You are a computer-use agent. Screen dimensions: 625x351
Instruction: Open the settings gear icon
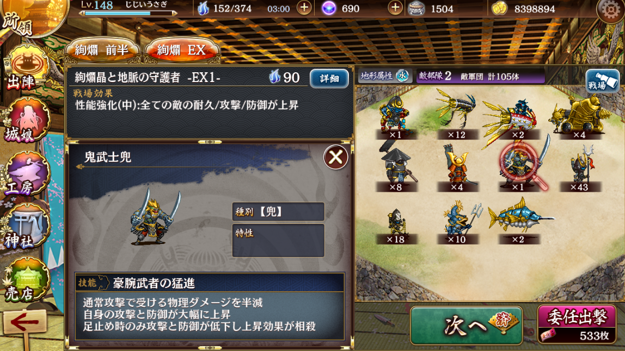pos(610,10)
